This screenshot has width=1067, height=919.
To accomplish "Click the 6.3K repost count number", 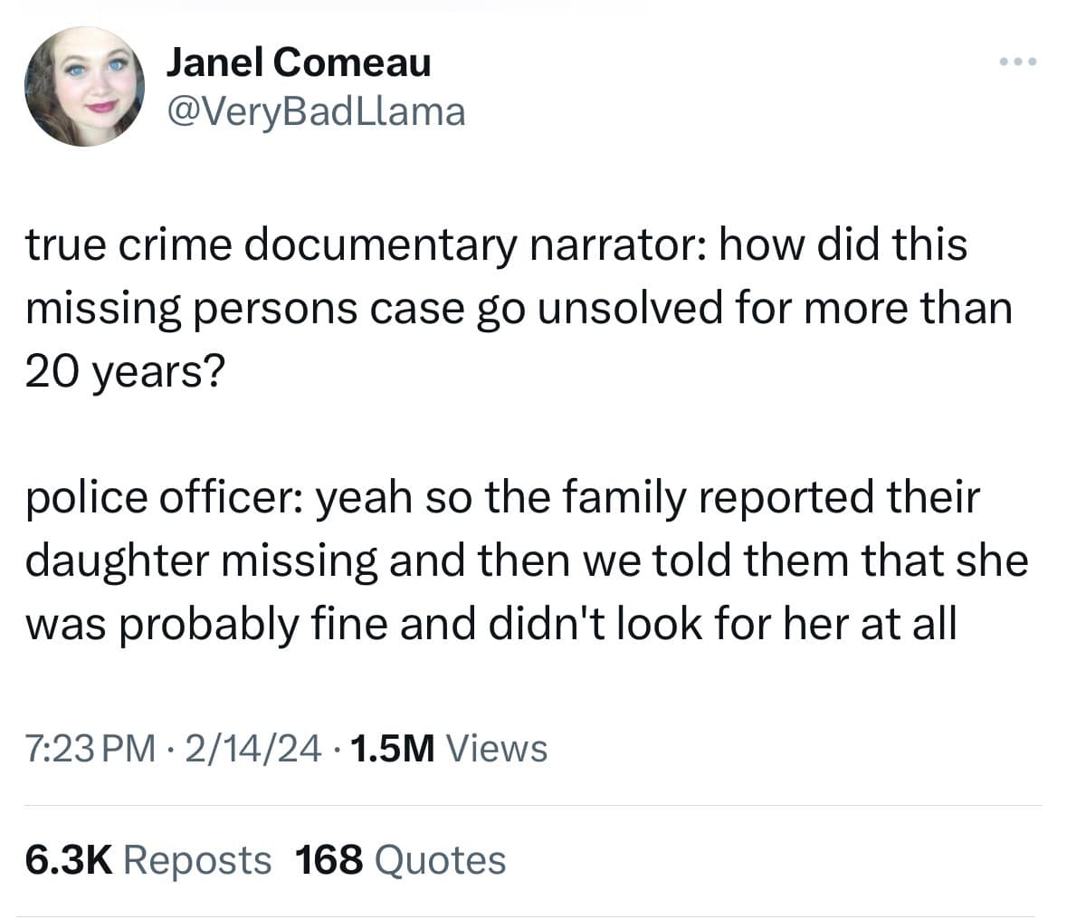I will pyautogui.click(x=68, y=859).
